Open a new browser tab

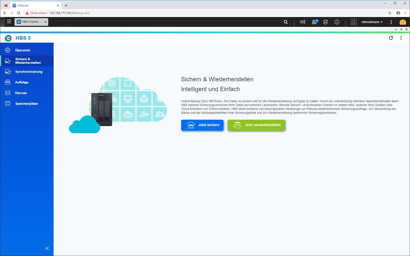tap(66, 5)
